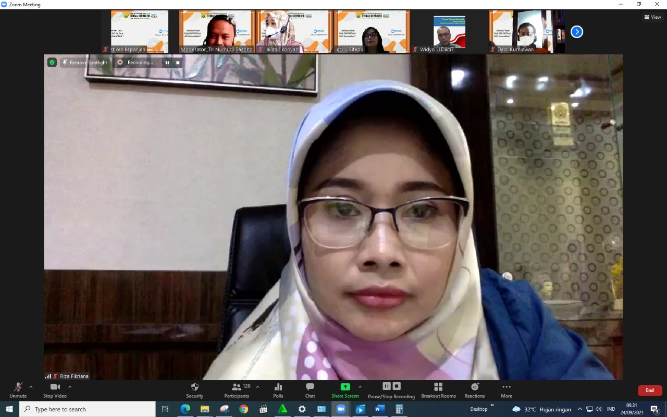The height and width of the screenshot is (417, 667).
Task: Click Remove Spotlight button
Action: [x=84, y=63]
